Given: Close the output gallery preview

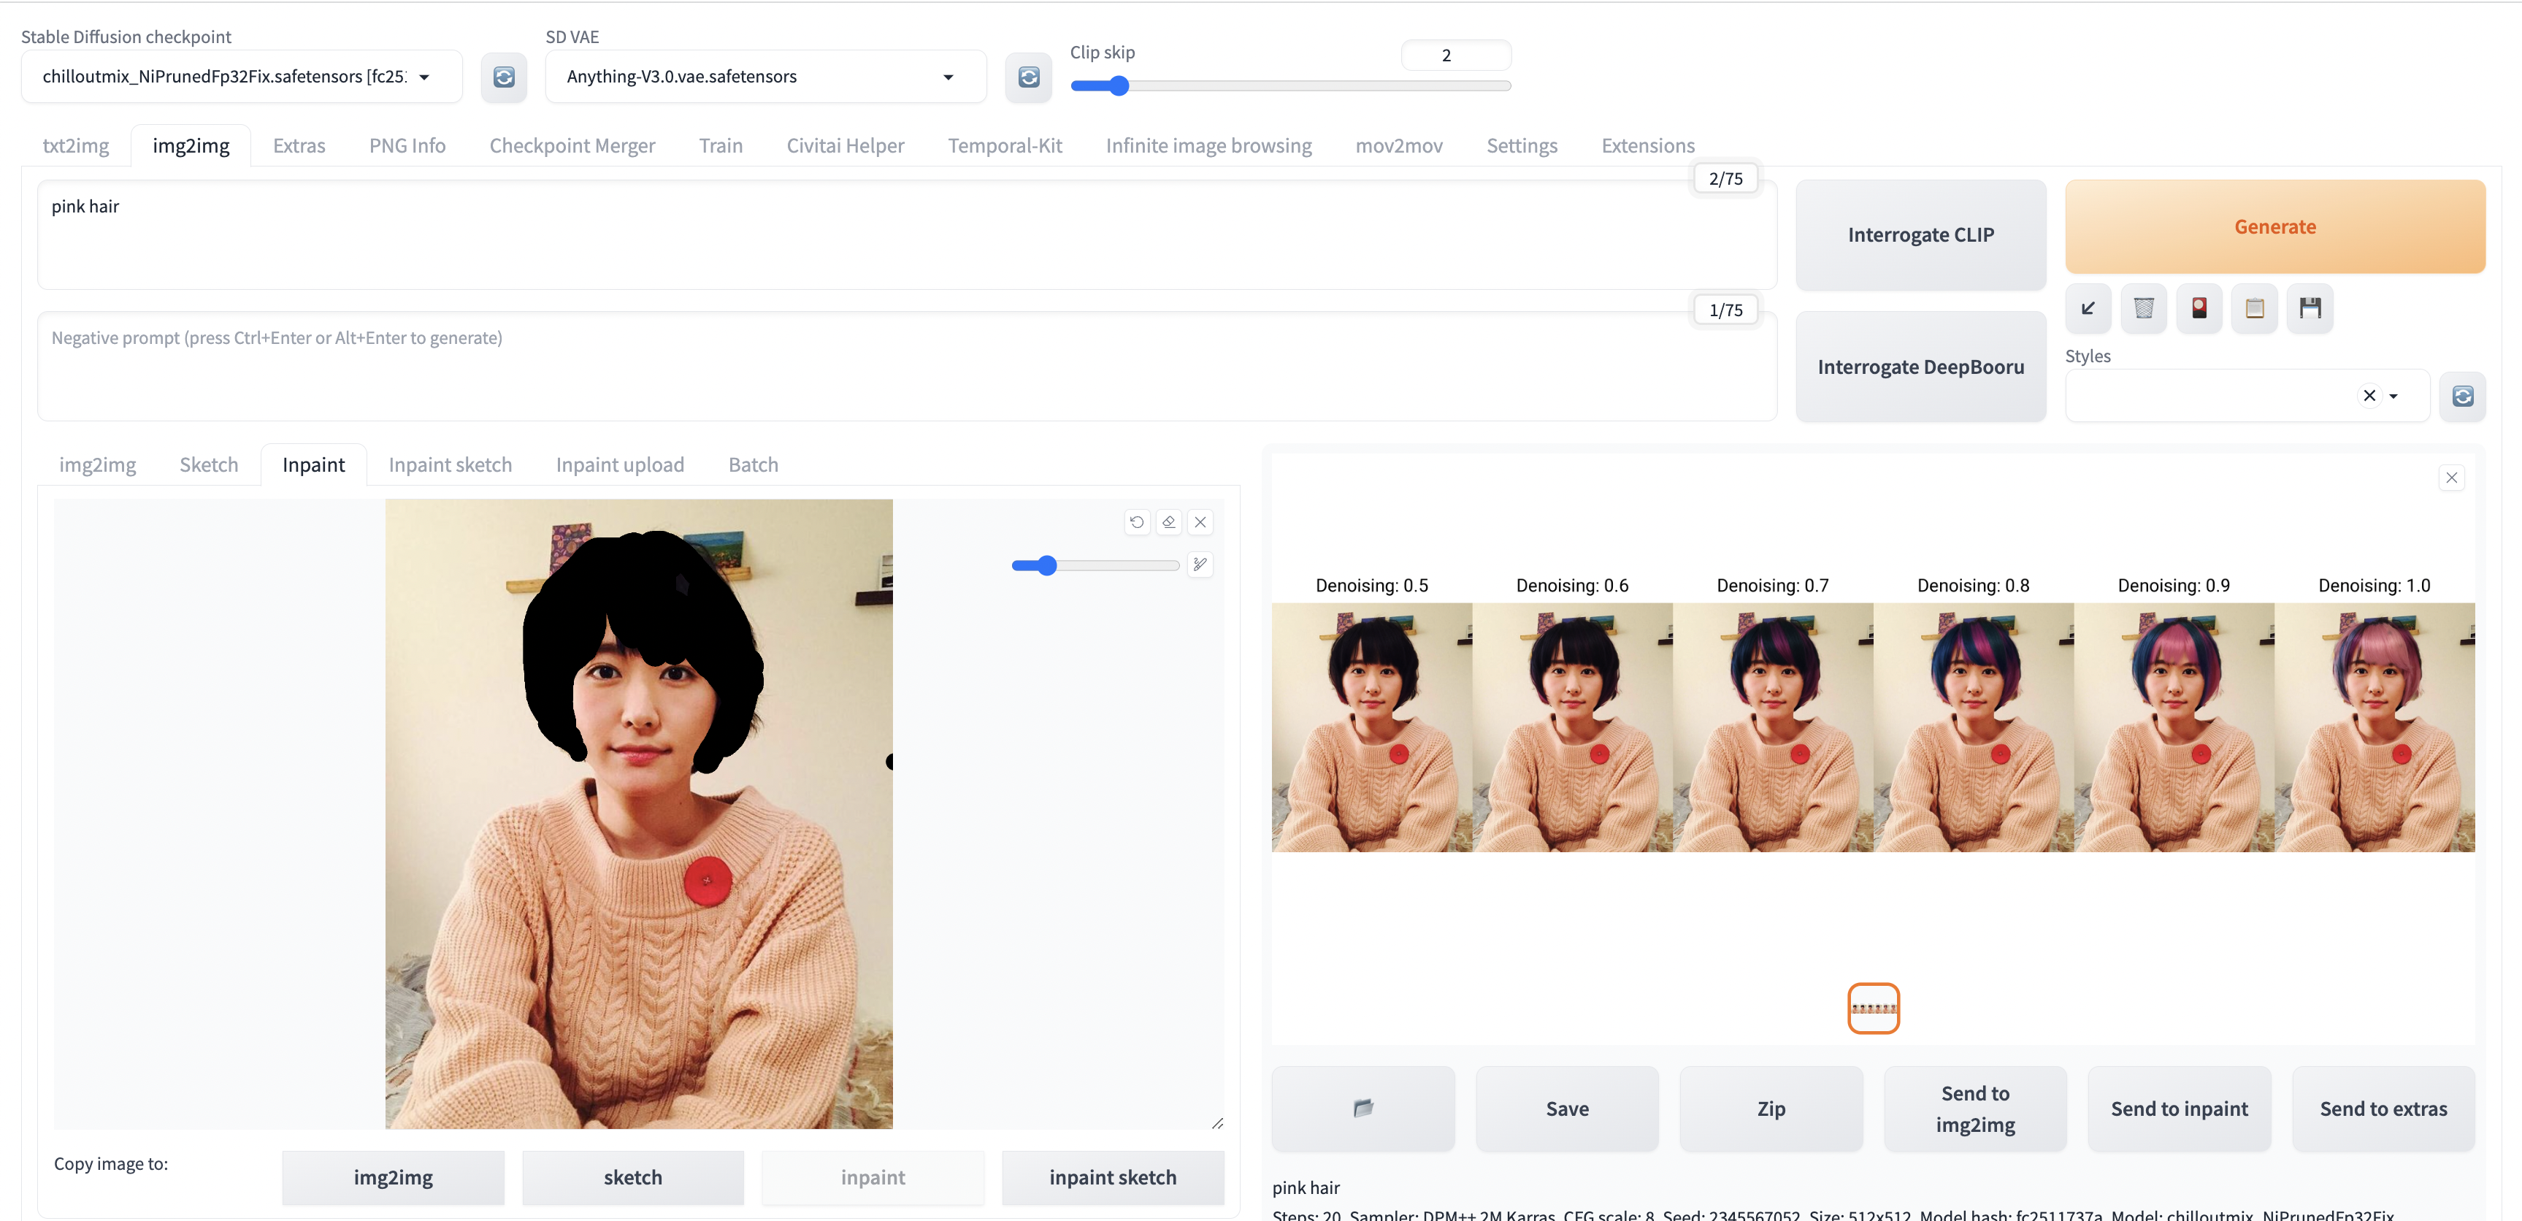Looking at the screenshot, I should [2451, 478].
